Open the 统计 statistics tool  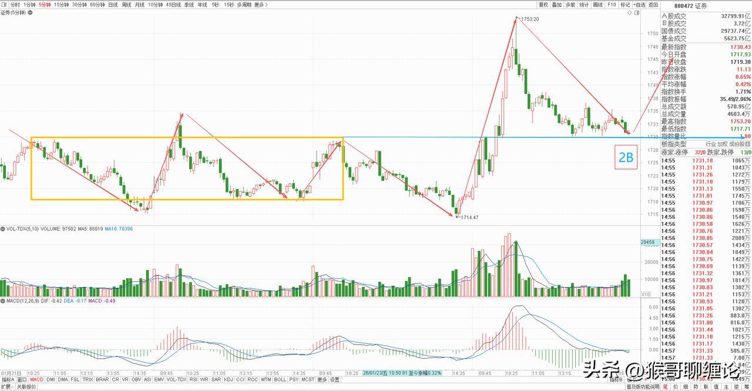pos(584,5)
